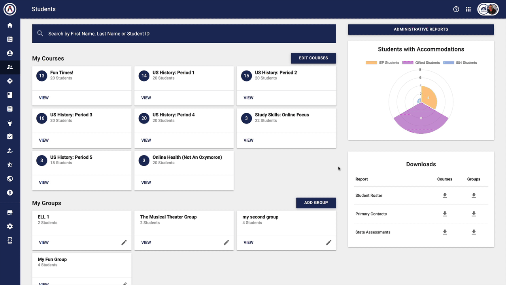The width and height of the screenshot is (506, 285).
Task: Click the Fun Times! course title
Action: pos(62,72)
